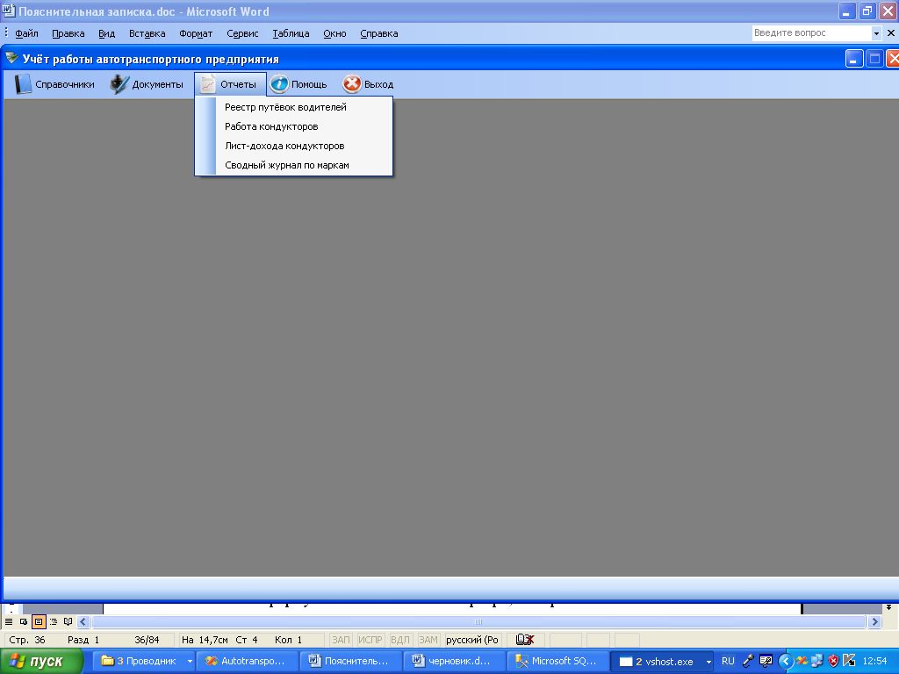Click the spelling check book icon in status bar
Image resolution: width=899 pixels, height=674 pixels.
click(525, 640)
